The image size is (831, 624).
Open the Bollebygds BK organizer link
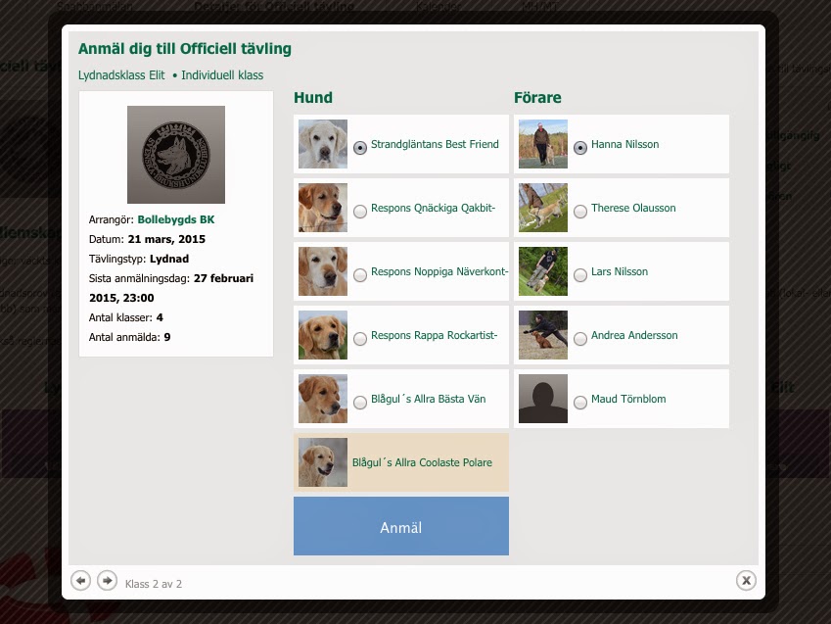point(176,219)
